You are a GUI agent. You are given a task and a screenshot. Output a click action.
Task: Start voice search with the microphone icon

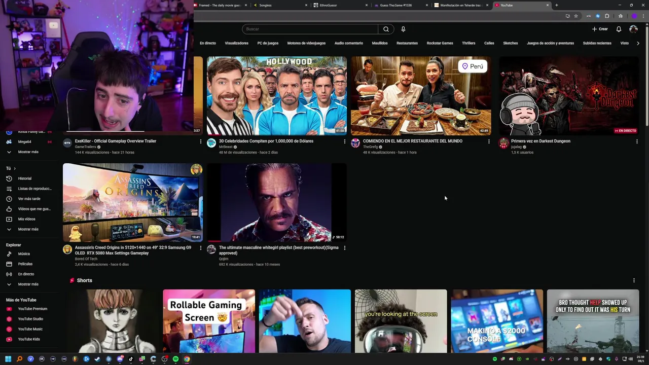coord(403,29)
